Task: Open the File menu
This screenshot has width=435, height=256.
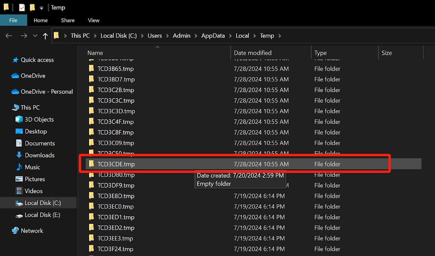Action: (x=13, y=20)
